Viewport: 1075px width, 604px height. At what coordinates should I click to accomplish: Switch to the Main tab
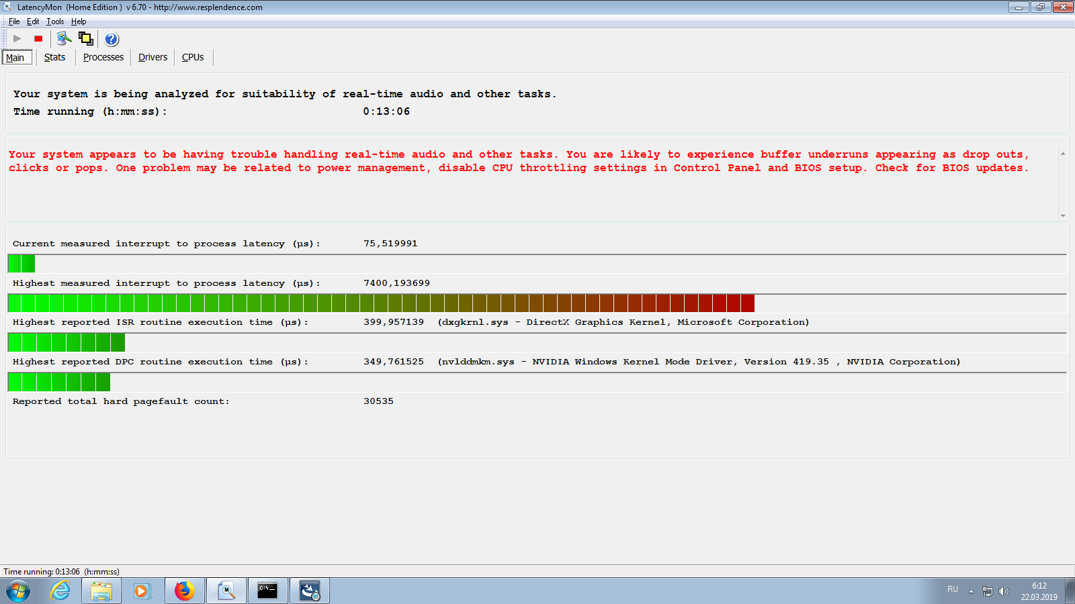(17, 58)
